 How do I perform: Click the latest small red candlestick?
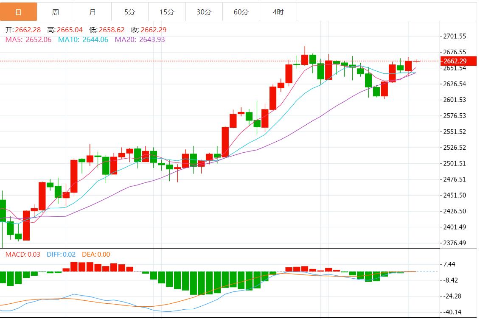click(x=416, y=61)
